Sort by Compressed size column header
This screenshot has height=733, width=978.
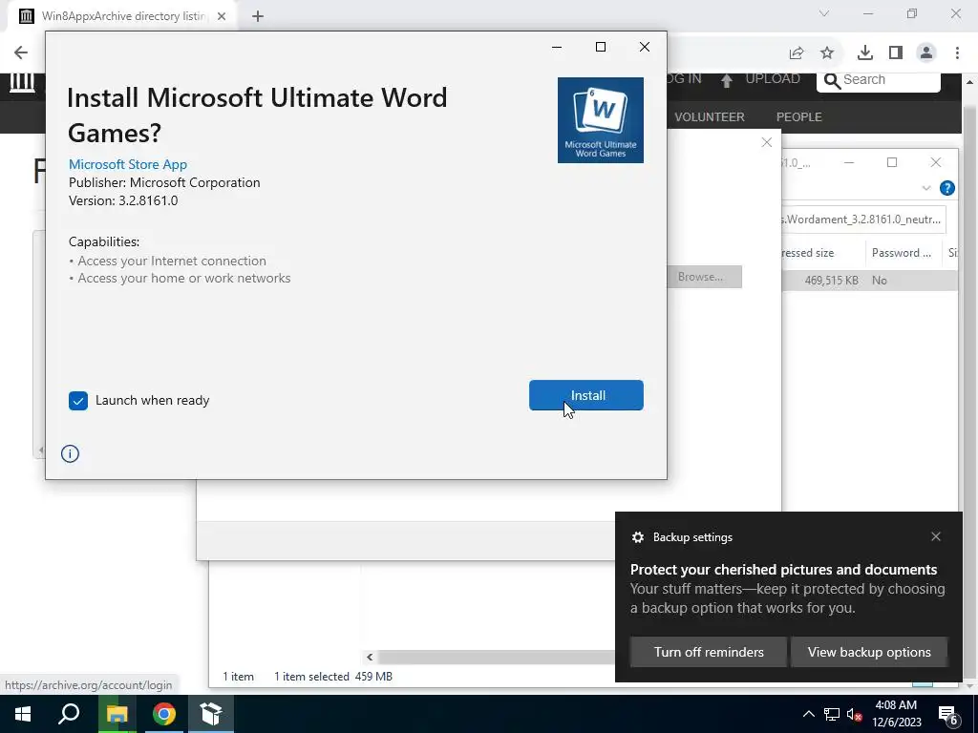[822, 252]
